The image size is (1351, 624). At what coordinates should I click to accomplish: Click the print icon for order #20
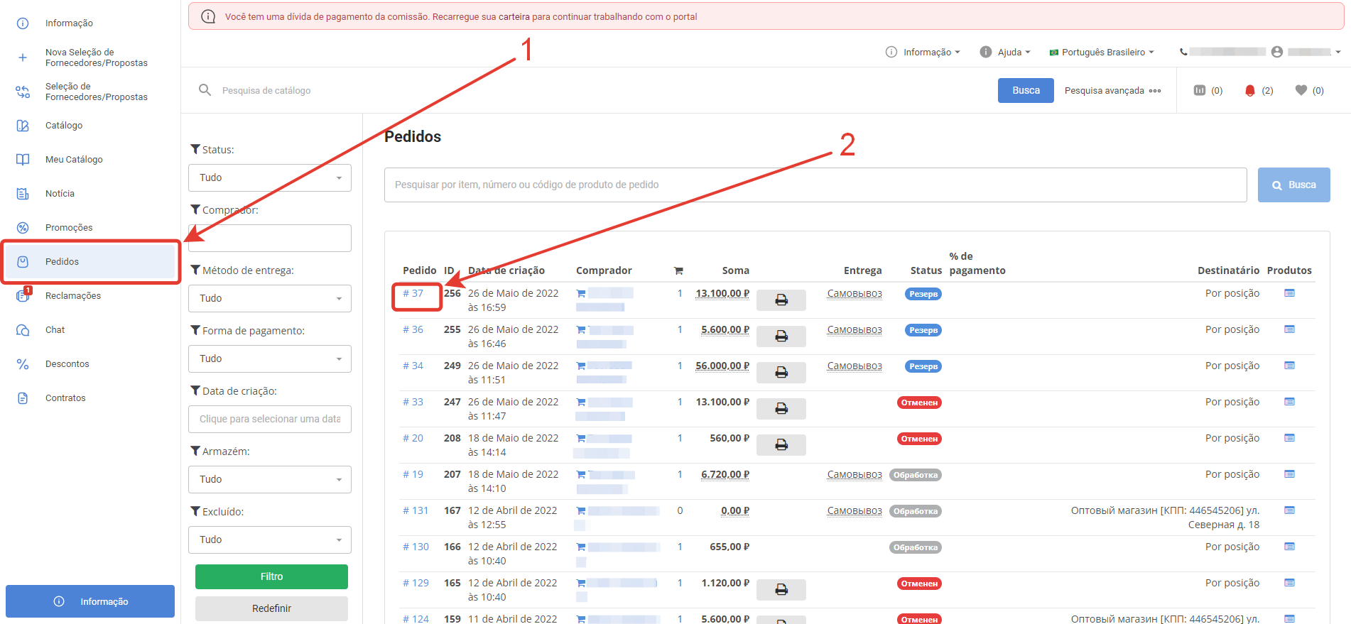tap(781, 445)
